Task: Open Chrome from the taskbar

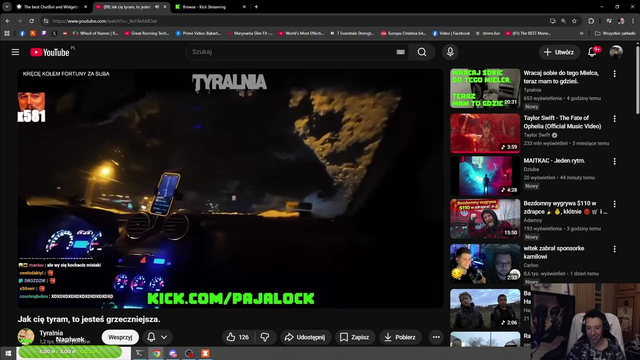Action: [156, 353]
